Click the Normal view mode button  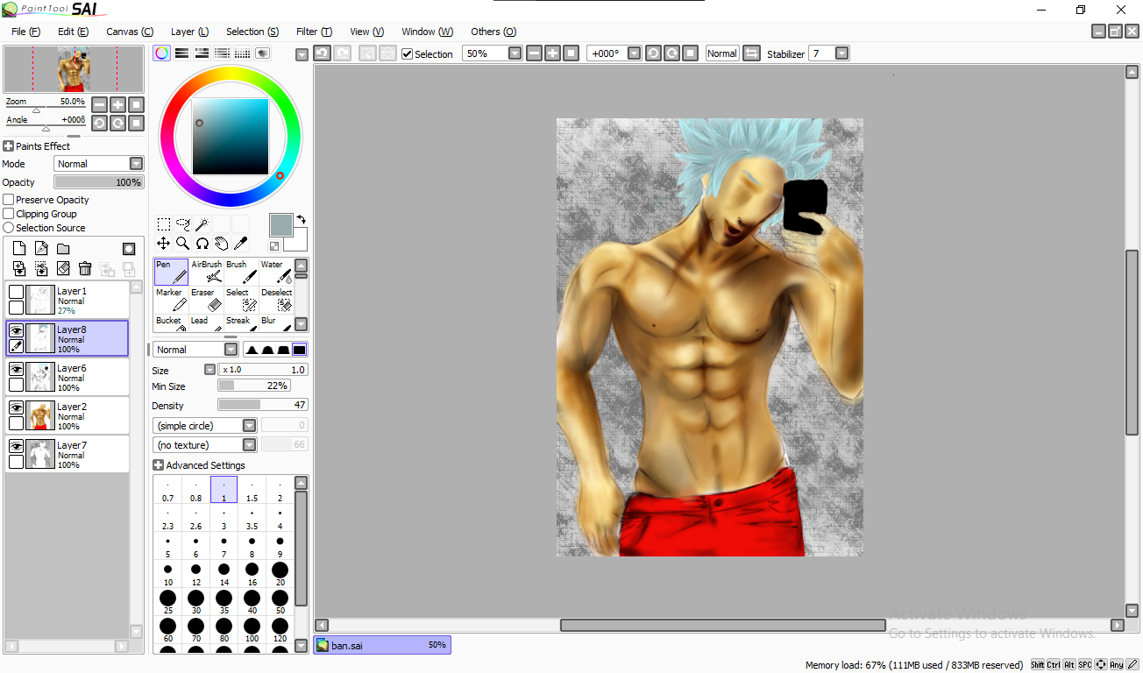[x=722, y=53]
